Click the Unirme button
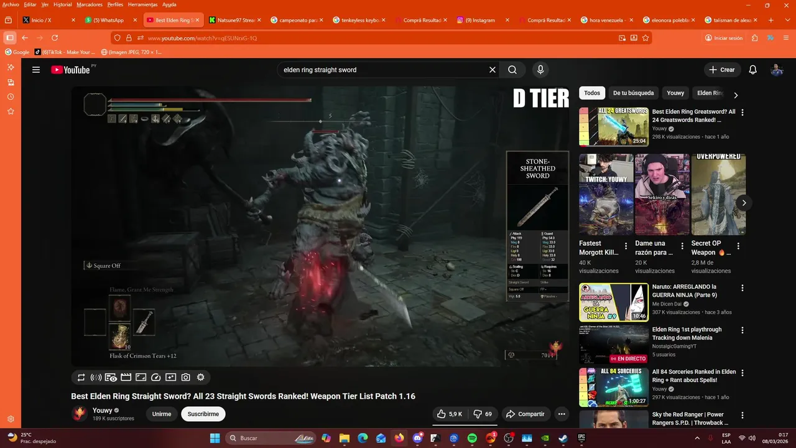Screen dimensions: 796x448 coord(162,414)
